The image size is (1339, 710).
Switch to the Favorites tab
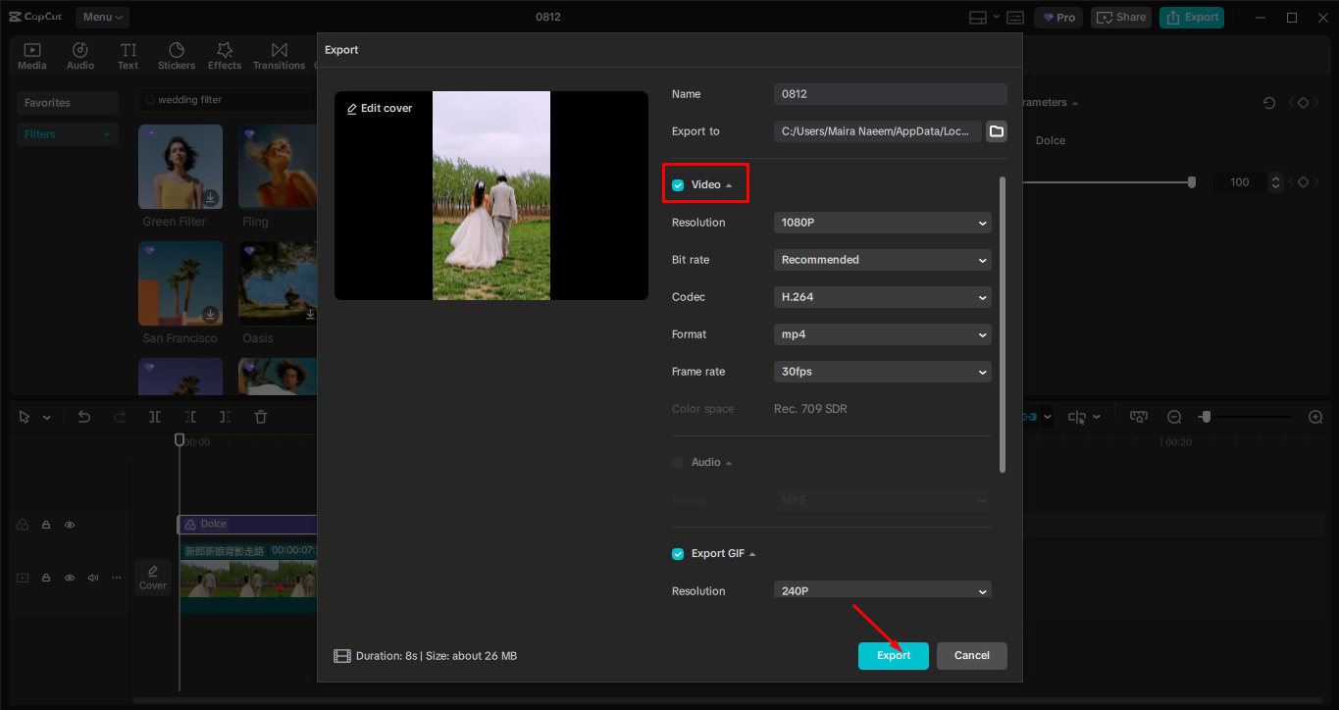click(66, 102)
